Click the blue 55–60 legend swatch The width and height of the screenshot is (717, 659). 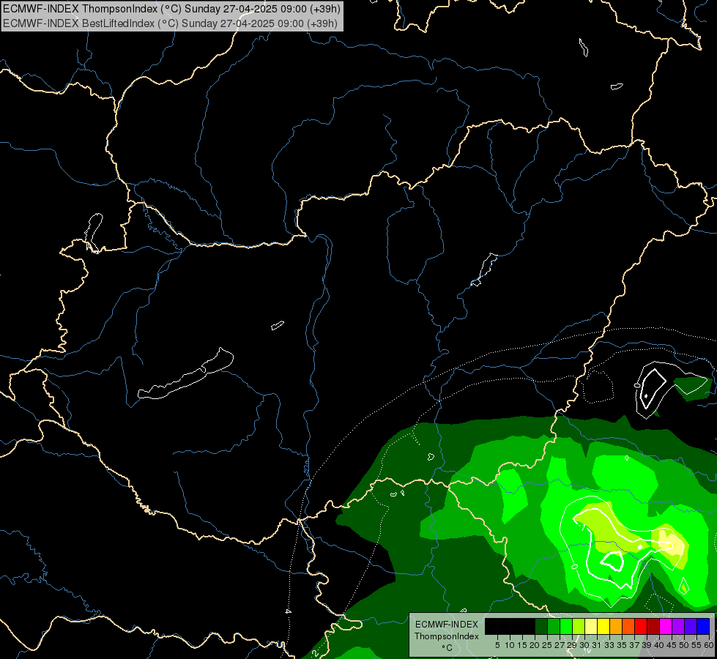[703, 626]
